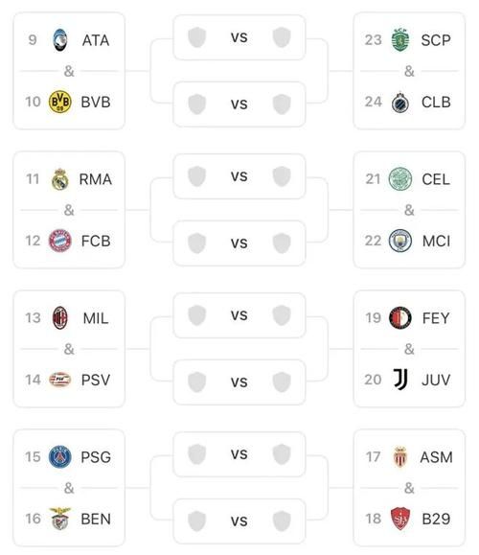The height and width of the screenshot is (555, 479).
Task: Click the topmost empty vs match box
Action: click(239, 37)
